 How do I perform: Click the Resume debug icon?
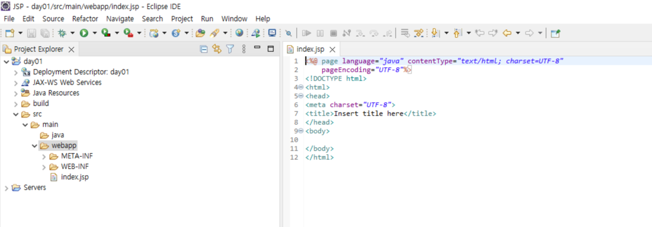307,33
